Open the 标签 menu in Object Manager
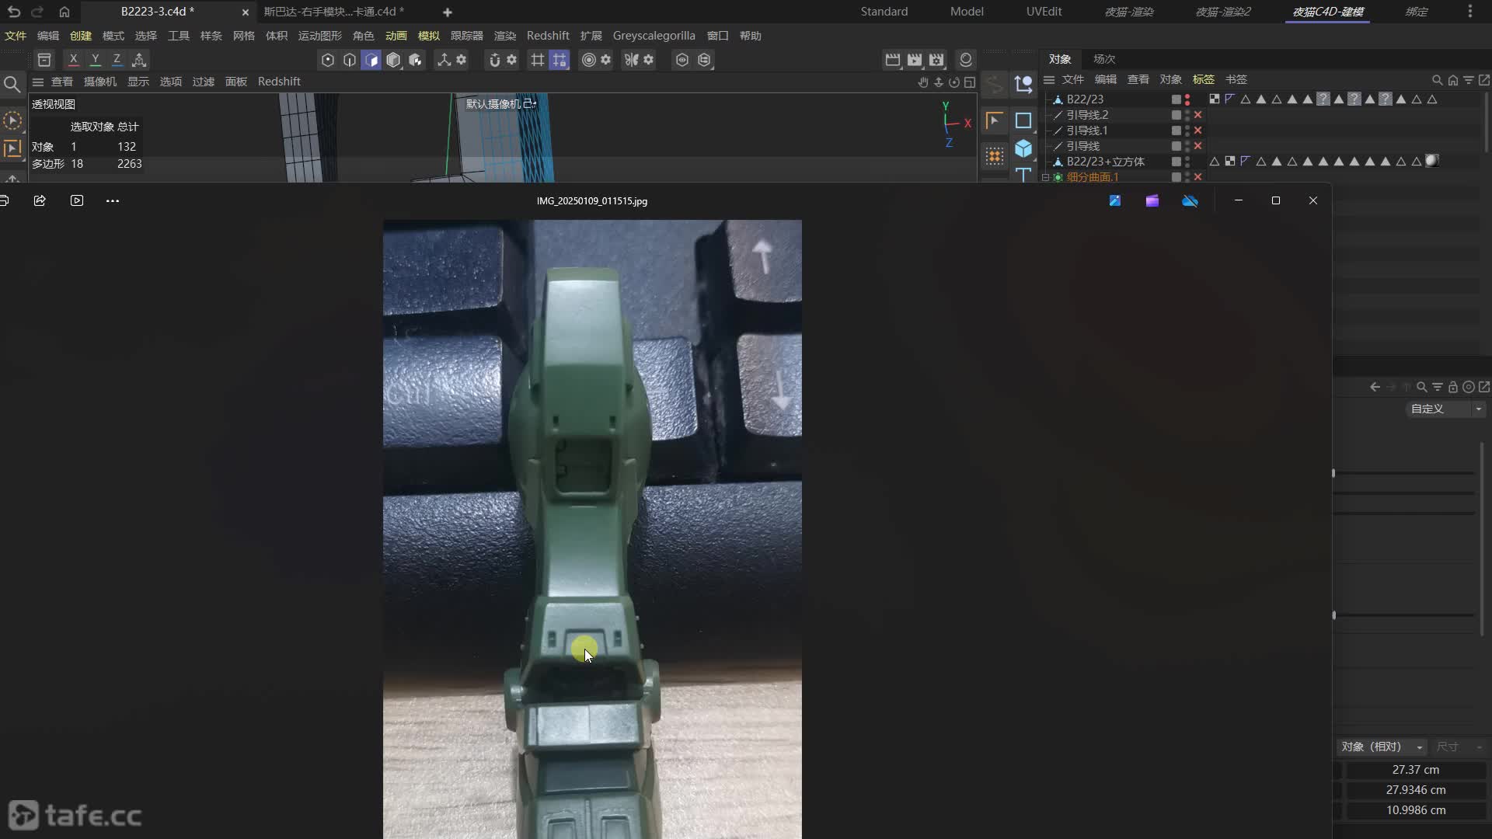This screenshot has height=839, width=1492. pos(1203,79)
